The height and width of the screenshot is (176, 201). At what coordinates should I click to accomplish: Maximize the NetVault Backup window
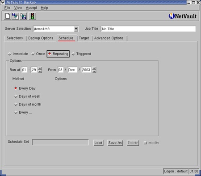point(193,2)
